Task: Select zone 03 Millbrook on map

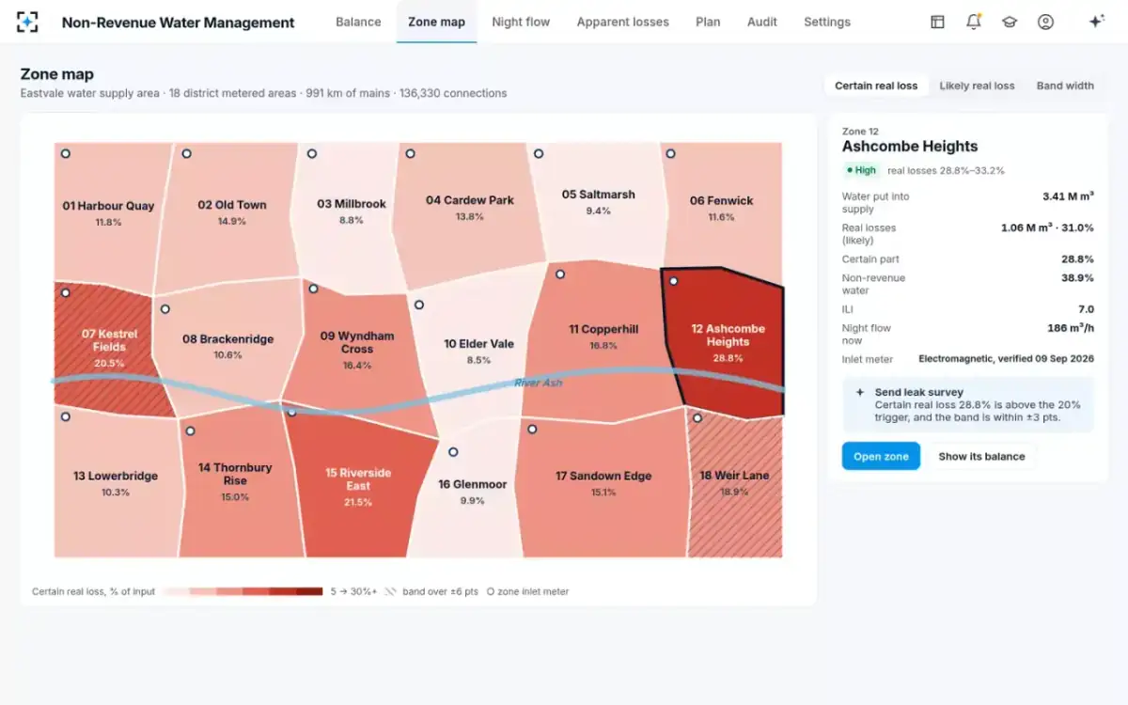Action: 351,211
